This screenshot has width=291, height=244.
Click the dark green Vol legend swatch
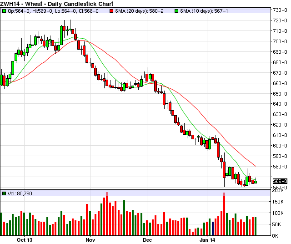pyautogui.click(x=4, y=193)
